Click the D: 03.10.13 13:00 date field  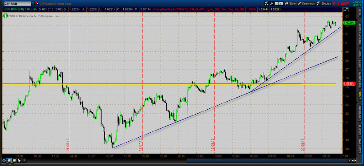click(x=49, y=10)
